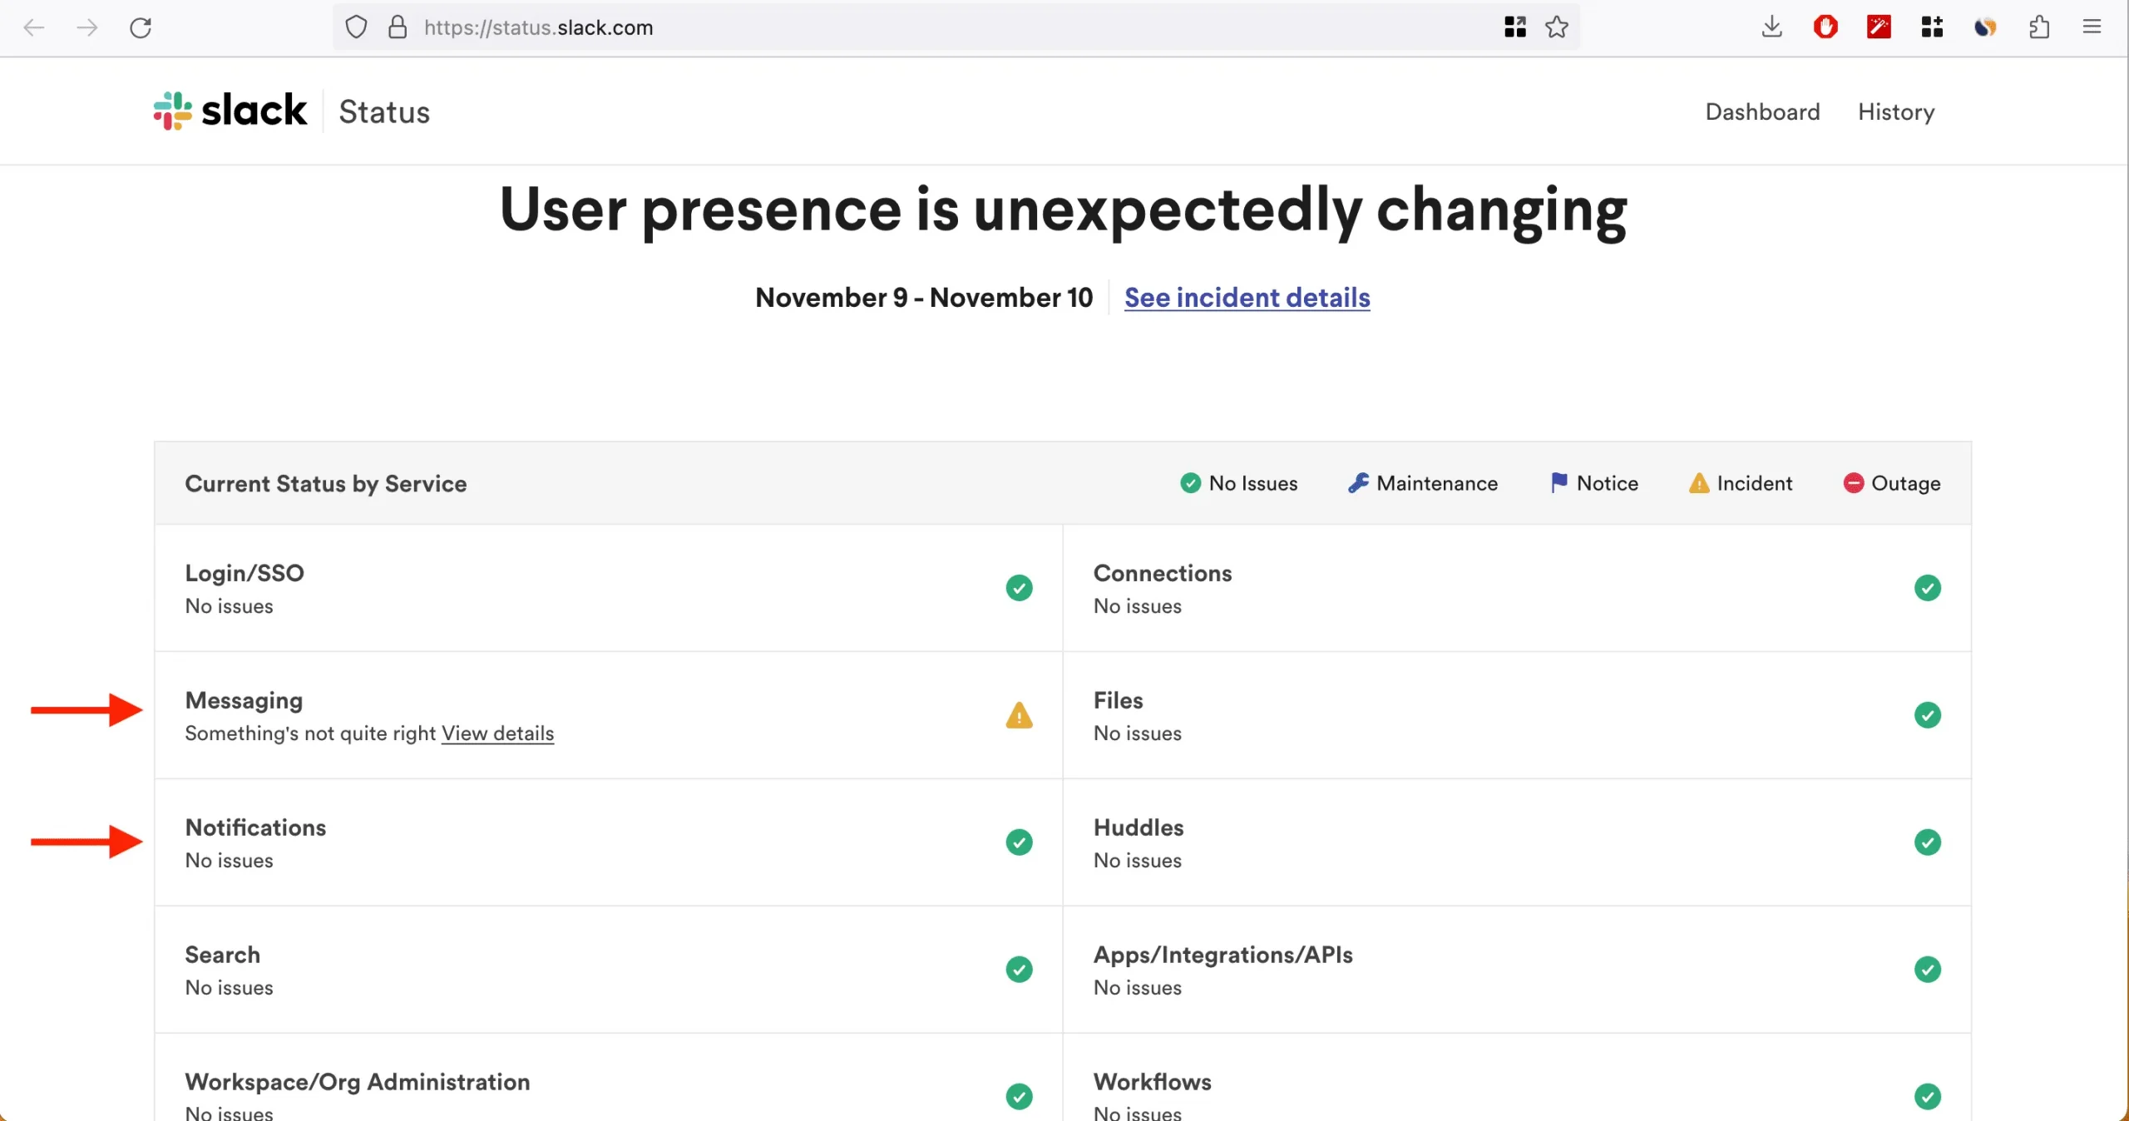2129x1121 pixels.
Task: Open the History menu item
Action: (x=1897, y=111)
